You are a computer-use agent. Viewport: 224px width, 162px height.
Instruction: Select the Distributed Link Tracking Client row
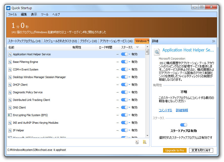76,100
